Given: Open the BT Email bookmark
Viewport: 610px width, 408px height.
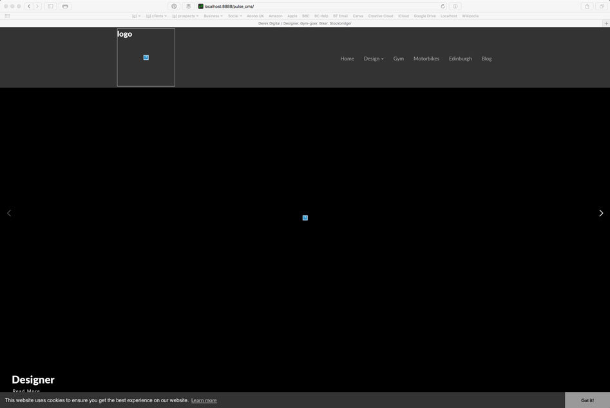Looking at the screenshot, I should 340,16.
